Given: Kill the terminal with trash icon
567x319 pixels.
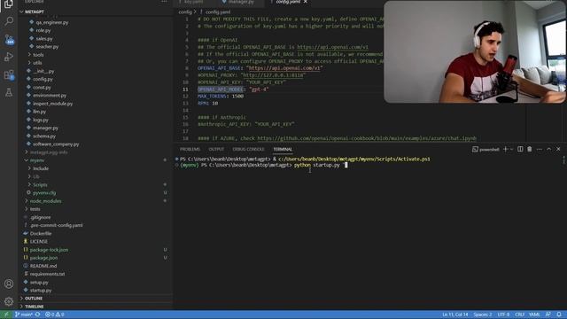Looking at the screenshot, I should click(x=530, y=149).
